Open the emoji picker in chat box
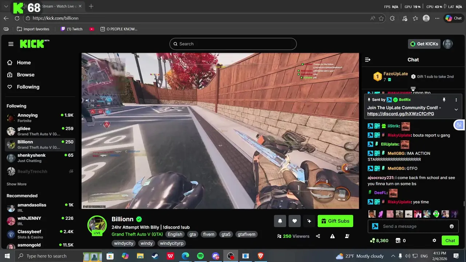Screen dimensions: 466x262 (452, 226)
